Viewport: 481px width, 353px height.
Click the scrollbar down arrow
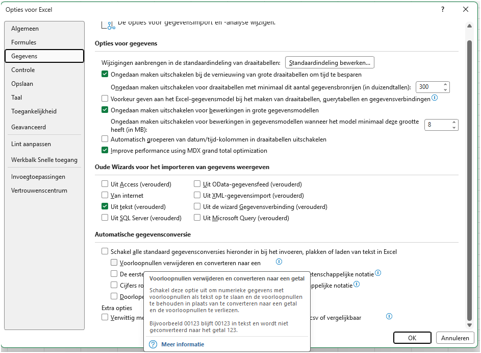[469, 325]
